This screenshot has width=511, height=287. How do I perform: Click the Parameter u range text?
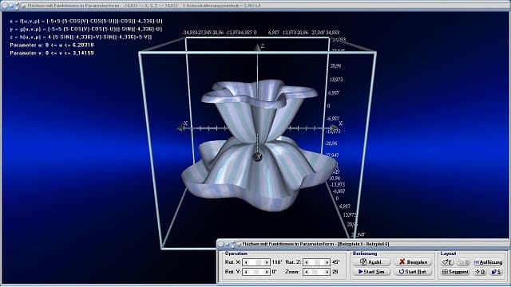[52, 45]
